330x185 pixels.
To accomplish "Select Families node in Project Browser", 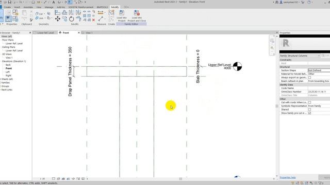I will [6, 83].
